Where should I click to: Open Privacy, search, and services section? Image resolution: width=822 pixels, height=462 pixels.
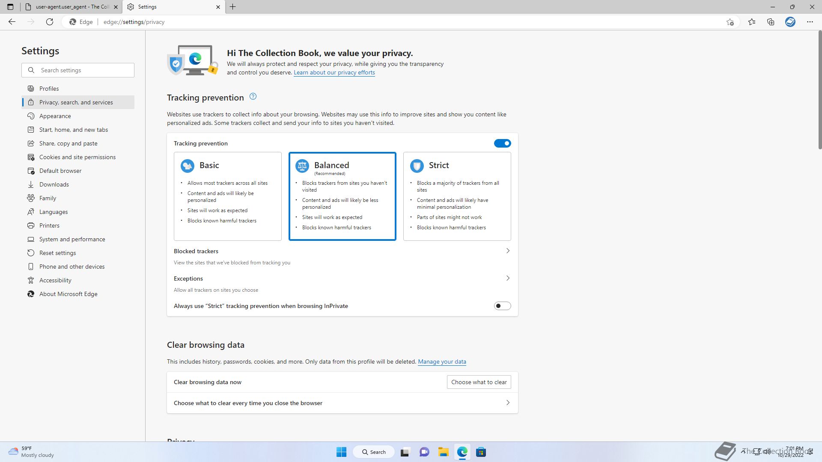(78, 102)
